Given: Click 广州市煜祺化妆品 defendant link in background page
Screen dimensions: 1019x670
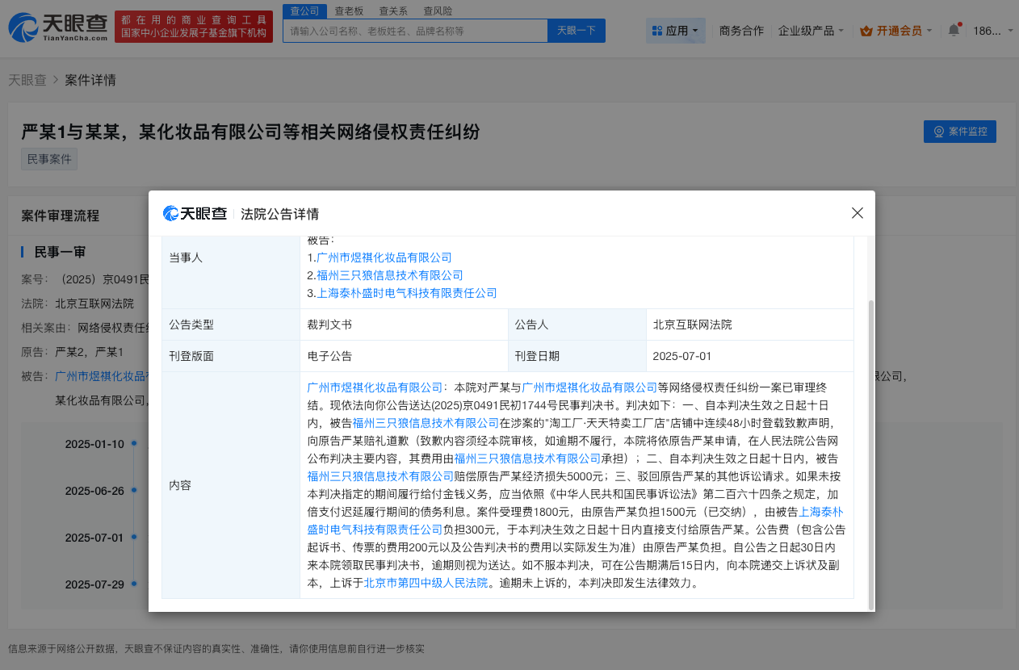Looking at the screenshot, I should pyautogui.click(x=101, y=376).
